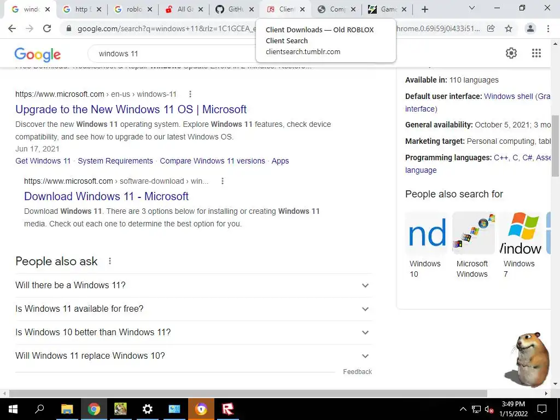Show hidden system tray icons

point(463,409)
